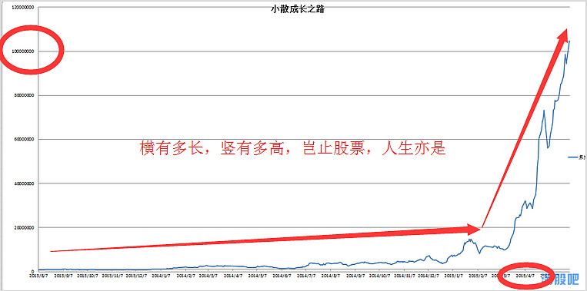Select the blue legend line marker

(x=573, y=158)
